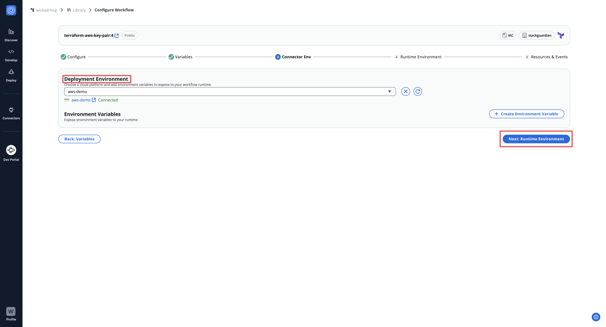Open the info help icon at bottom right

(x=596, y=317)
